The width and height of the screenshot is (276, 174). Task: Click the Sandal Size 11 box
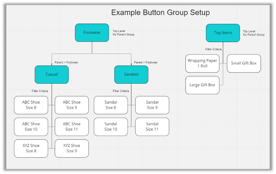(x=152, y=127)
